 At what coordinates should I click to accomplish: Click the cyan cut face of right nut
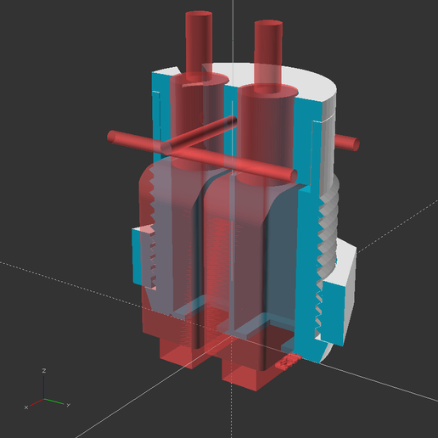[334, 312]
